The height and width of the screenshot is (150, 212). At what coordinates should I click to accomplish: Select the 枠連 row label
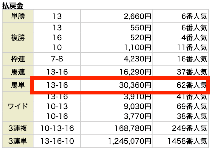(18, 59)
